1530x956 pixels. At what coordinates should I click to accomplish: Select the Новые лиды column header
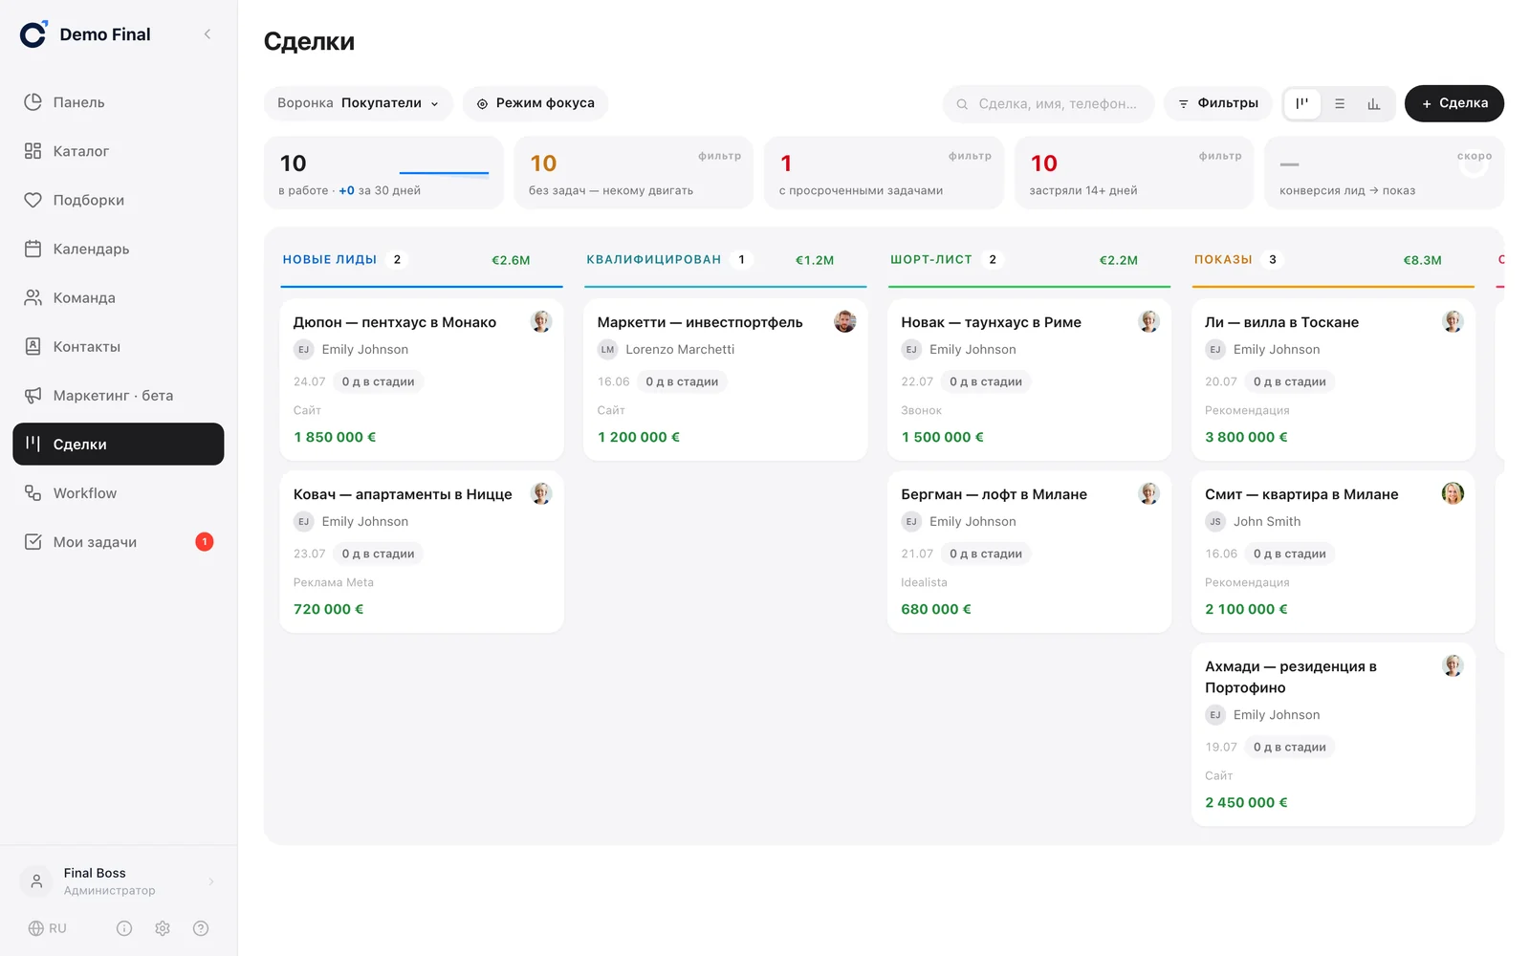tap(422, 260)
